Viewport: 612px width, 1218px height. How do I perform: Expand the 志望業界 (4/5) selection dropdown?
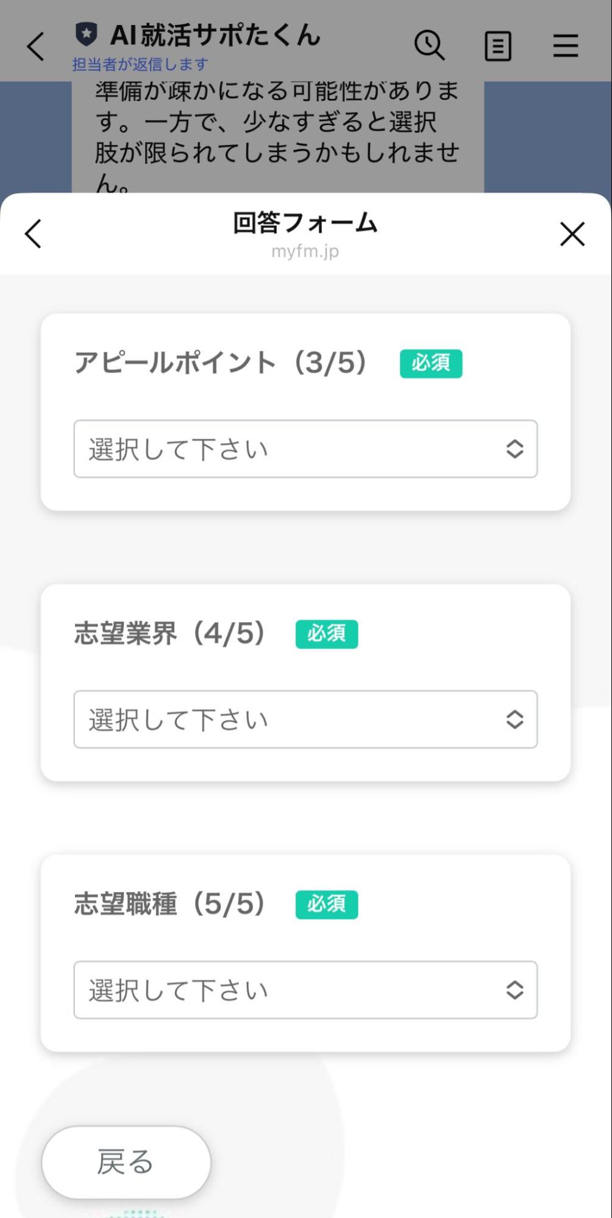[x=305, y=720]
